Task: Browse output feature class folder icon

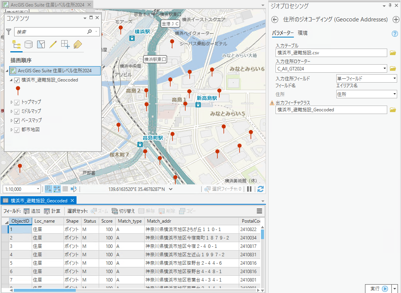Action: (393, 110)
